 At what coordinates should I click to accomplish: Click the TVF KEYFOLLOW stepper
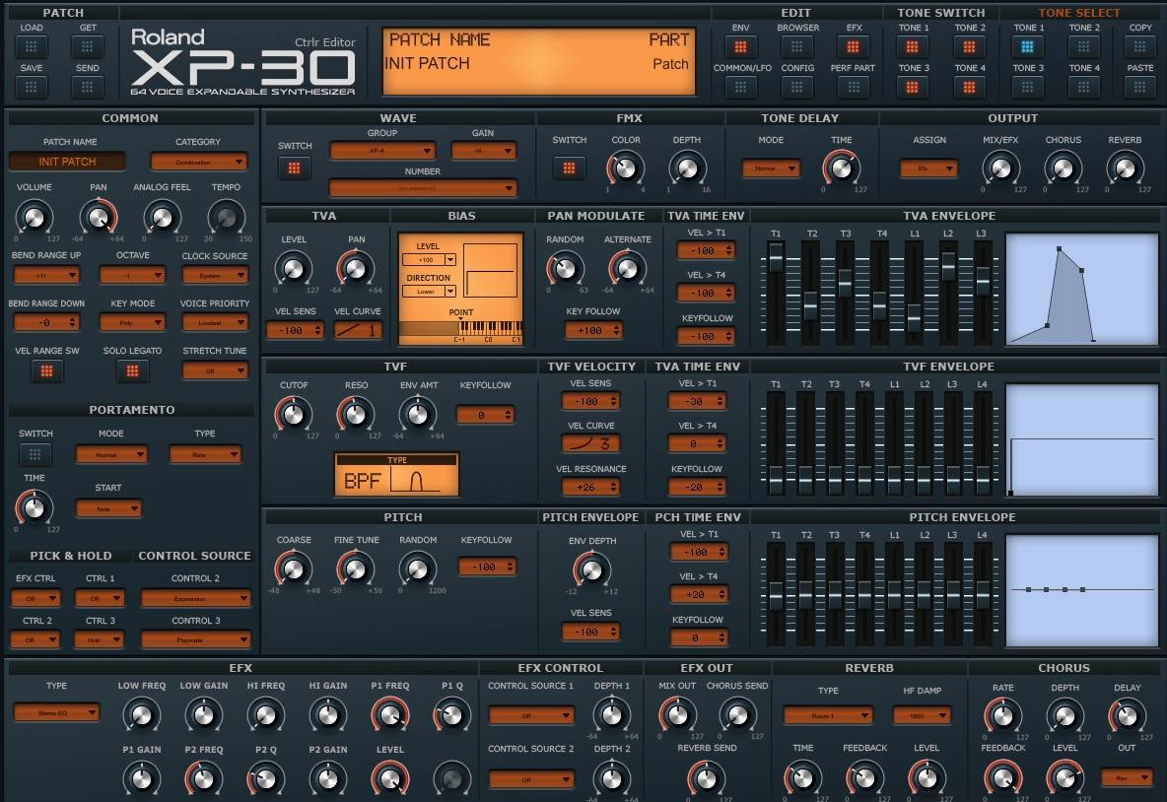(x=485, y=415)
